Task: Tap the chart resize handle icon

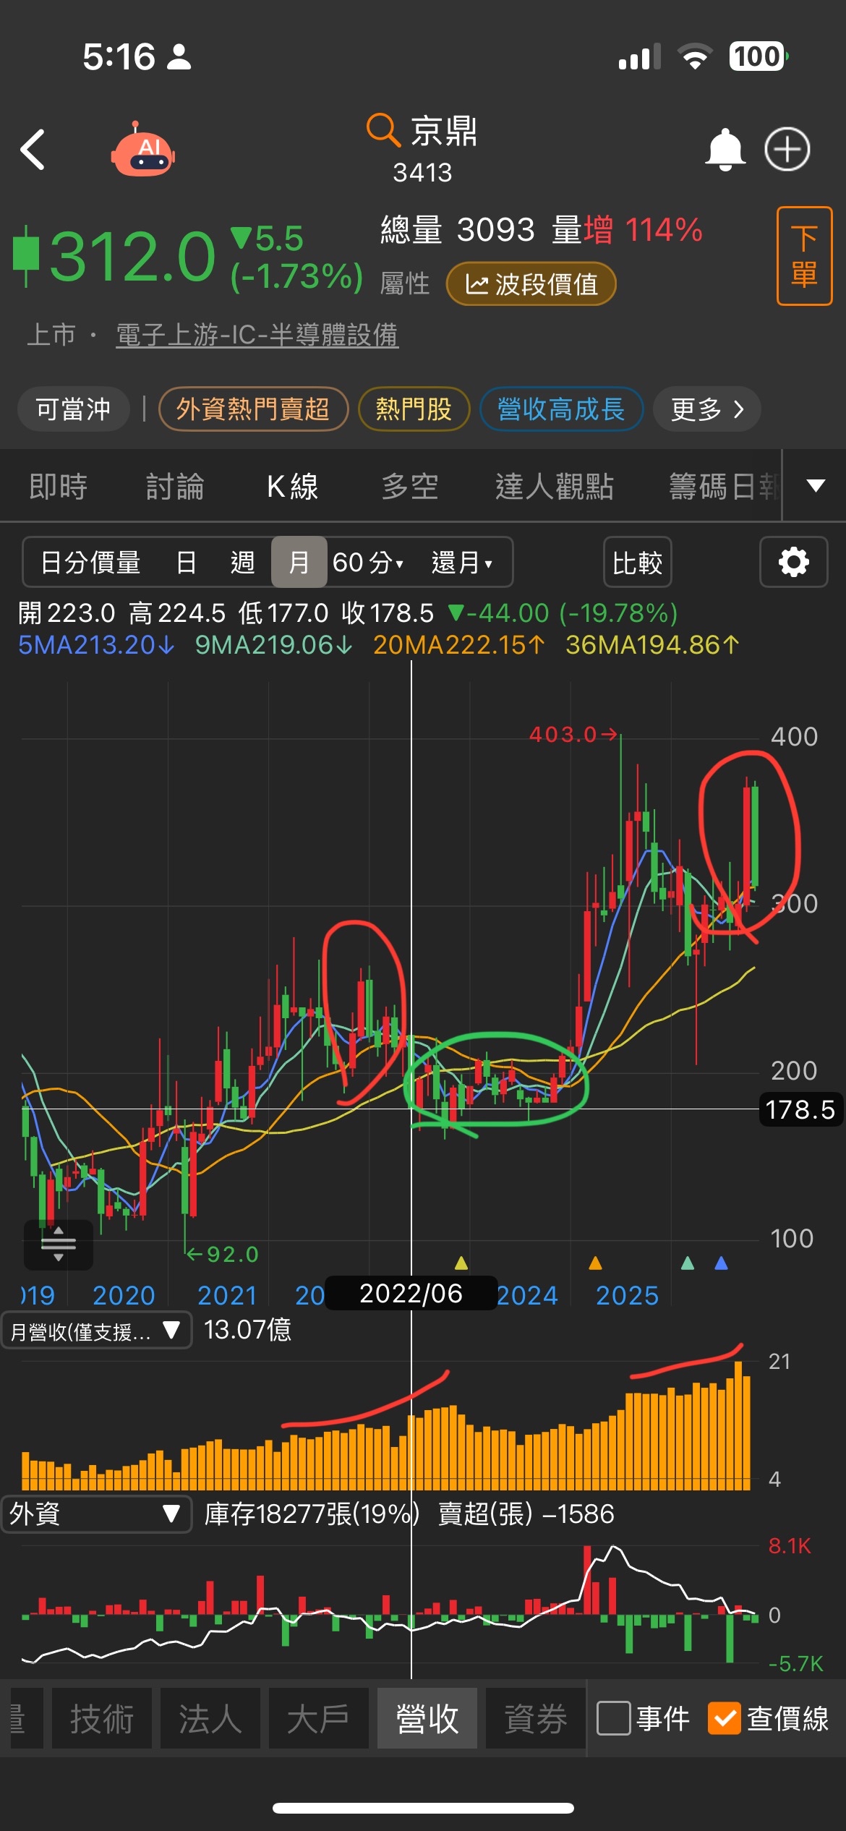Action: coord(59,1245)
